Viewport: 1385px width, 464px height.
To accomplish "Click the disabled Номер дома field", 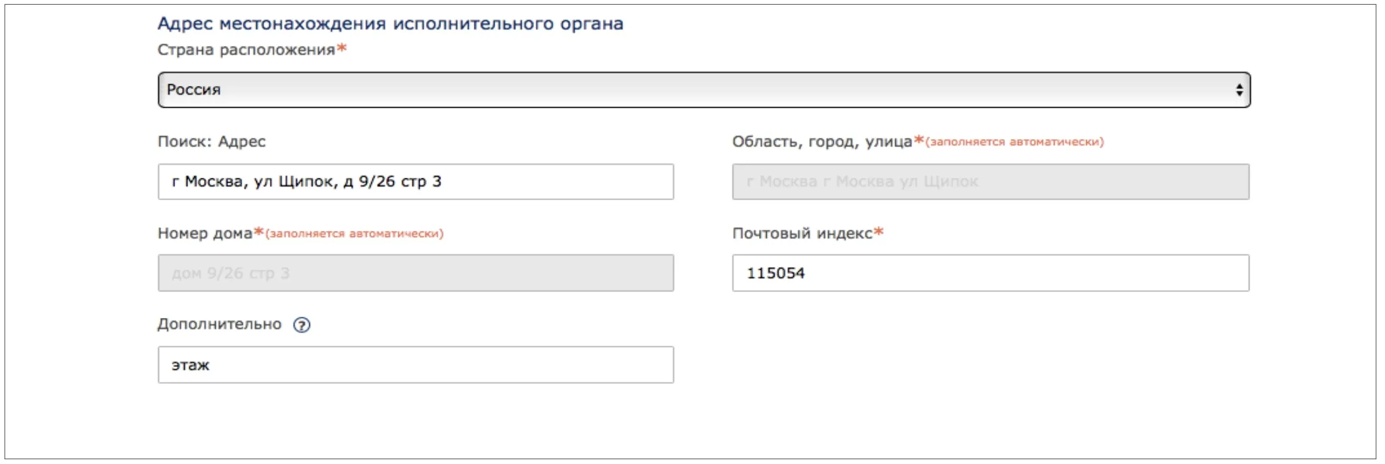I will pos(415,273).
